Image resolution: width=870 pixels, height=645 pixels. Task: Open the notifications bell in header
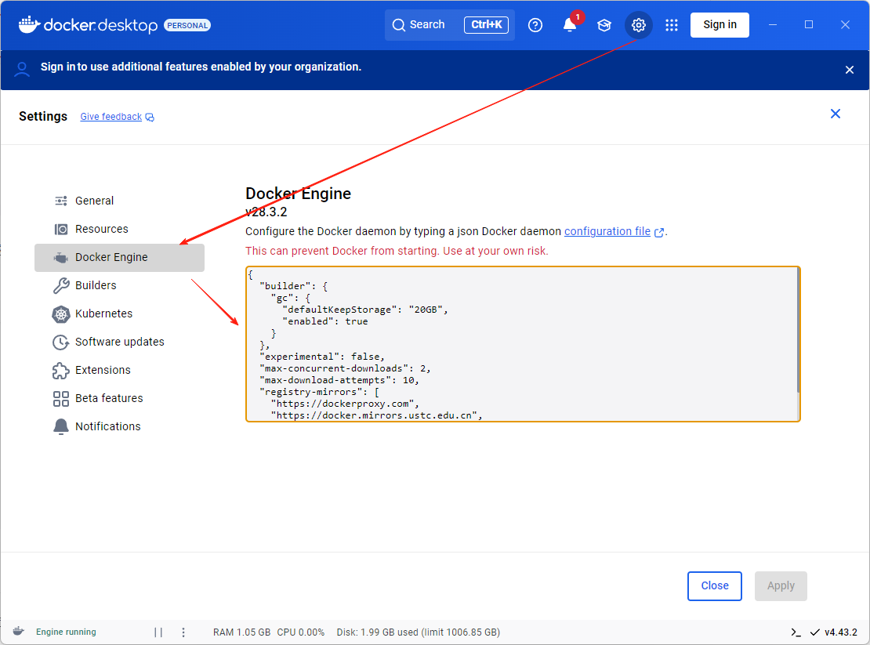pos(569,25)
